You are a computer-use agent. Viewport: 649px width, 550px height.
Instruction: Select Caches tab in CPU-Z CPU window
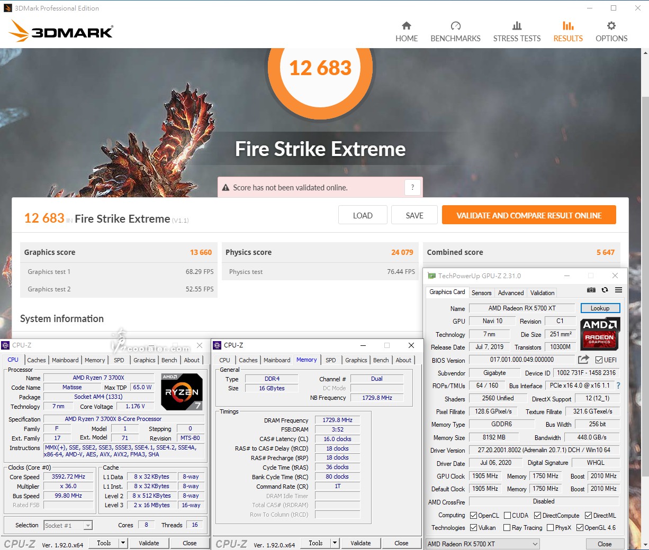coord(37,360)
